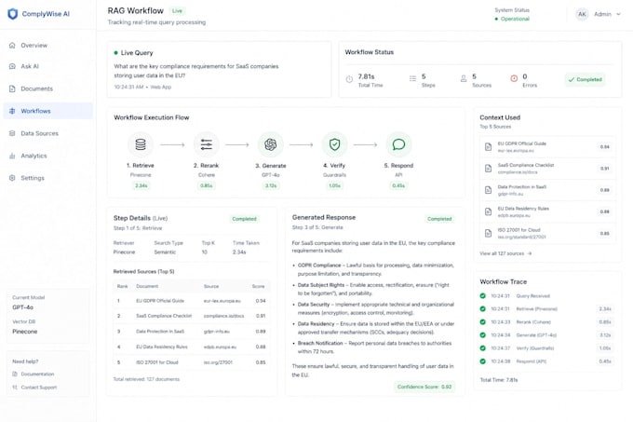The width and height of the screenshot is (633, 422).
Task: Click Current Model GPT-4o value
Action: coord(23,307)
